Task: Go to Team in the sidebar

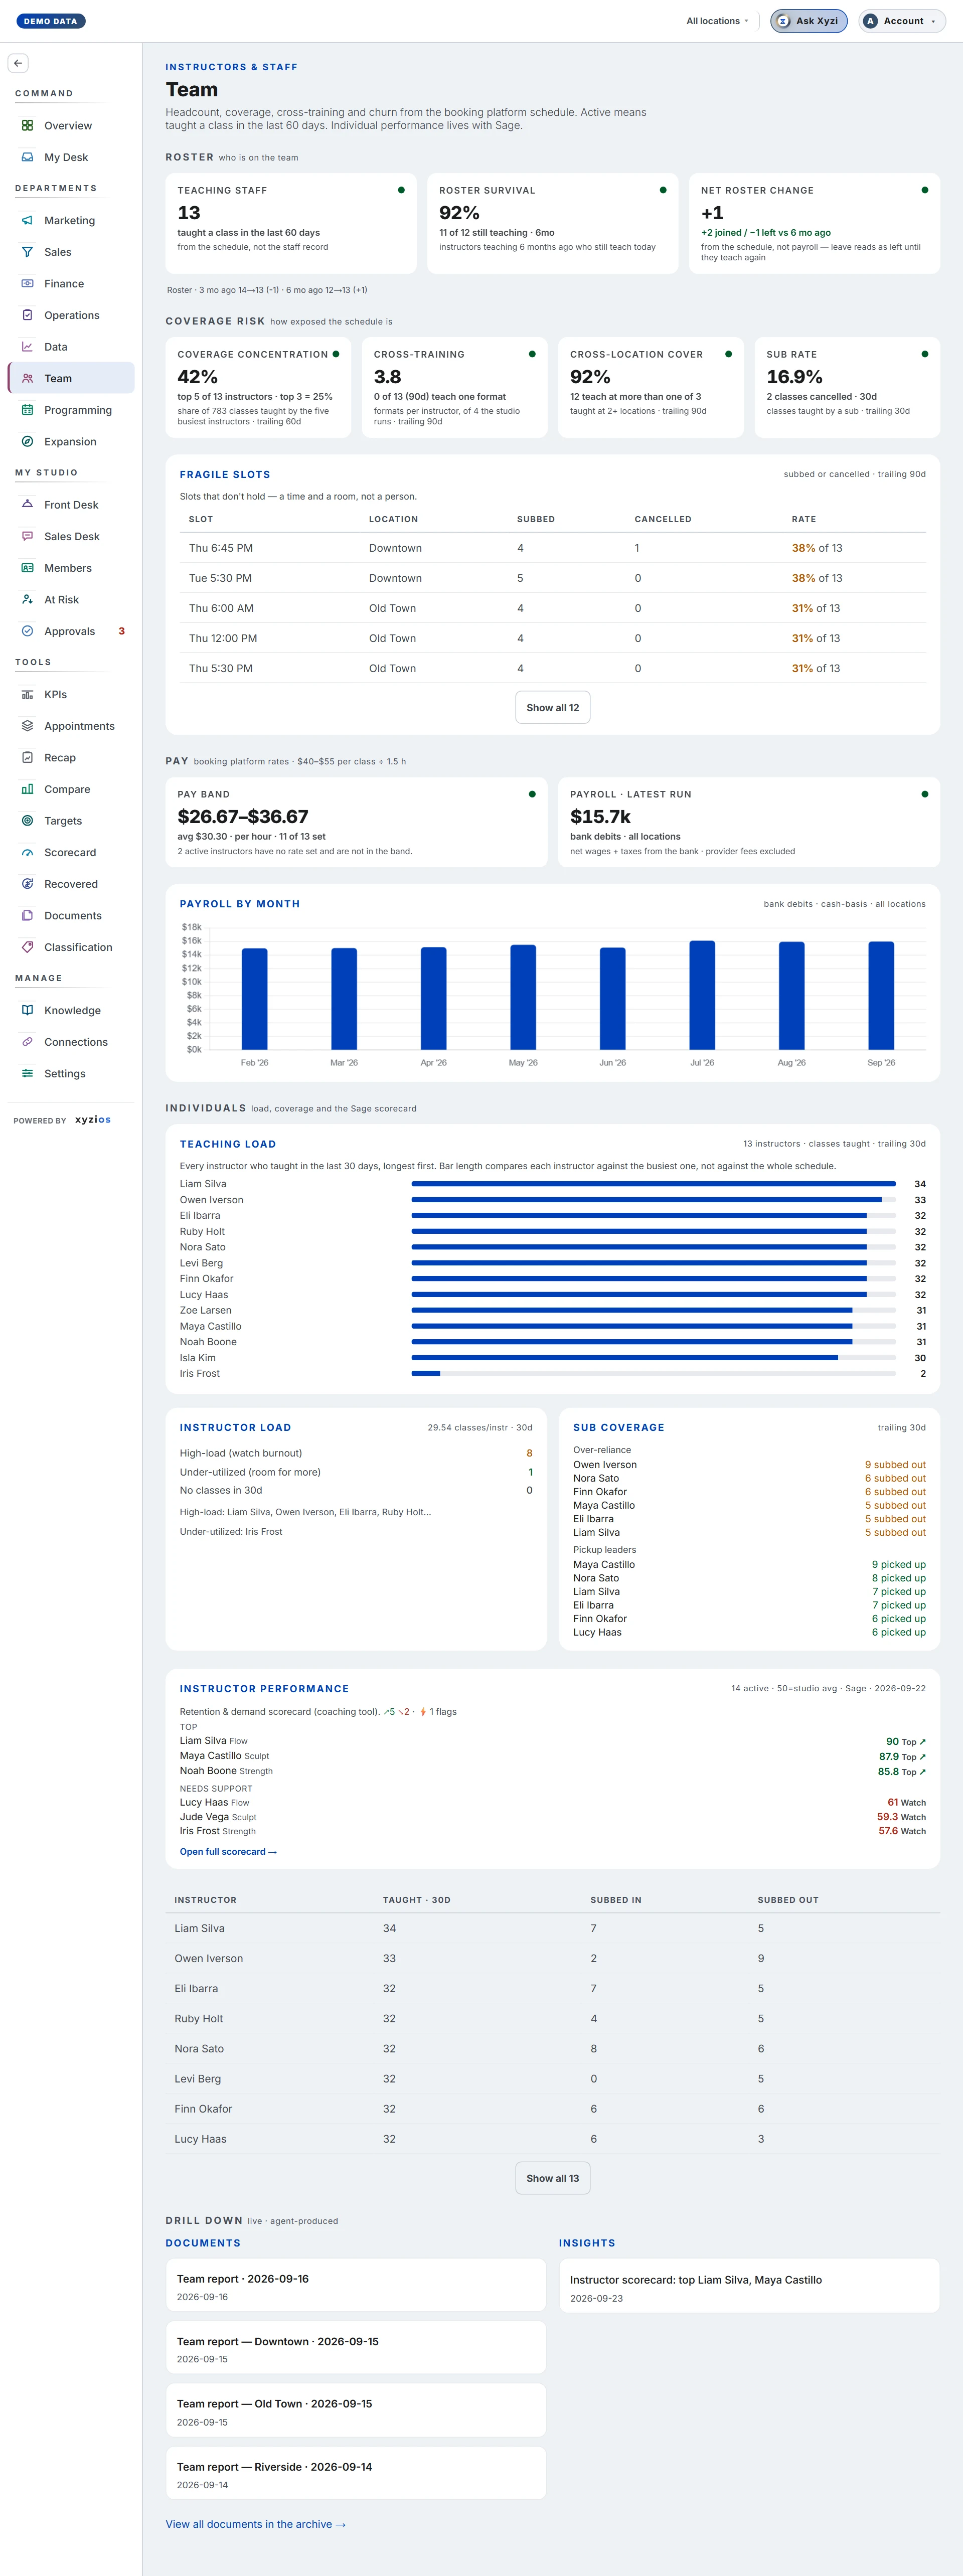Action: [x=71, y=378]
